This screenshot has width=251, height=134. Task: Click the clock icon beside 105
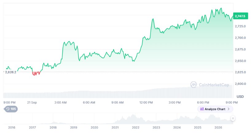[x=8, y=109]
